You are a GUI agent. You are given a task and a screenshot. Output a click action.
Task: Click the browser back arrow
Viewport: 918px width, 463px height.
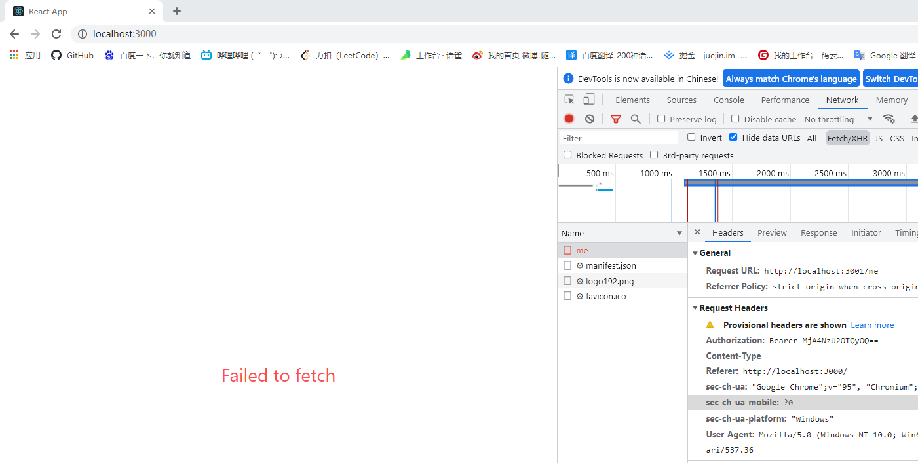(x=14, y=34)
